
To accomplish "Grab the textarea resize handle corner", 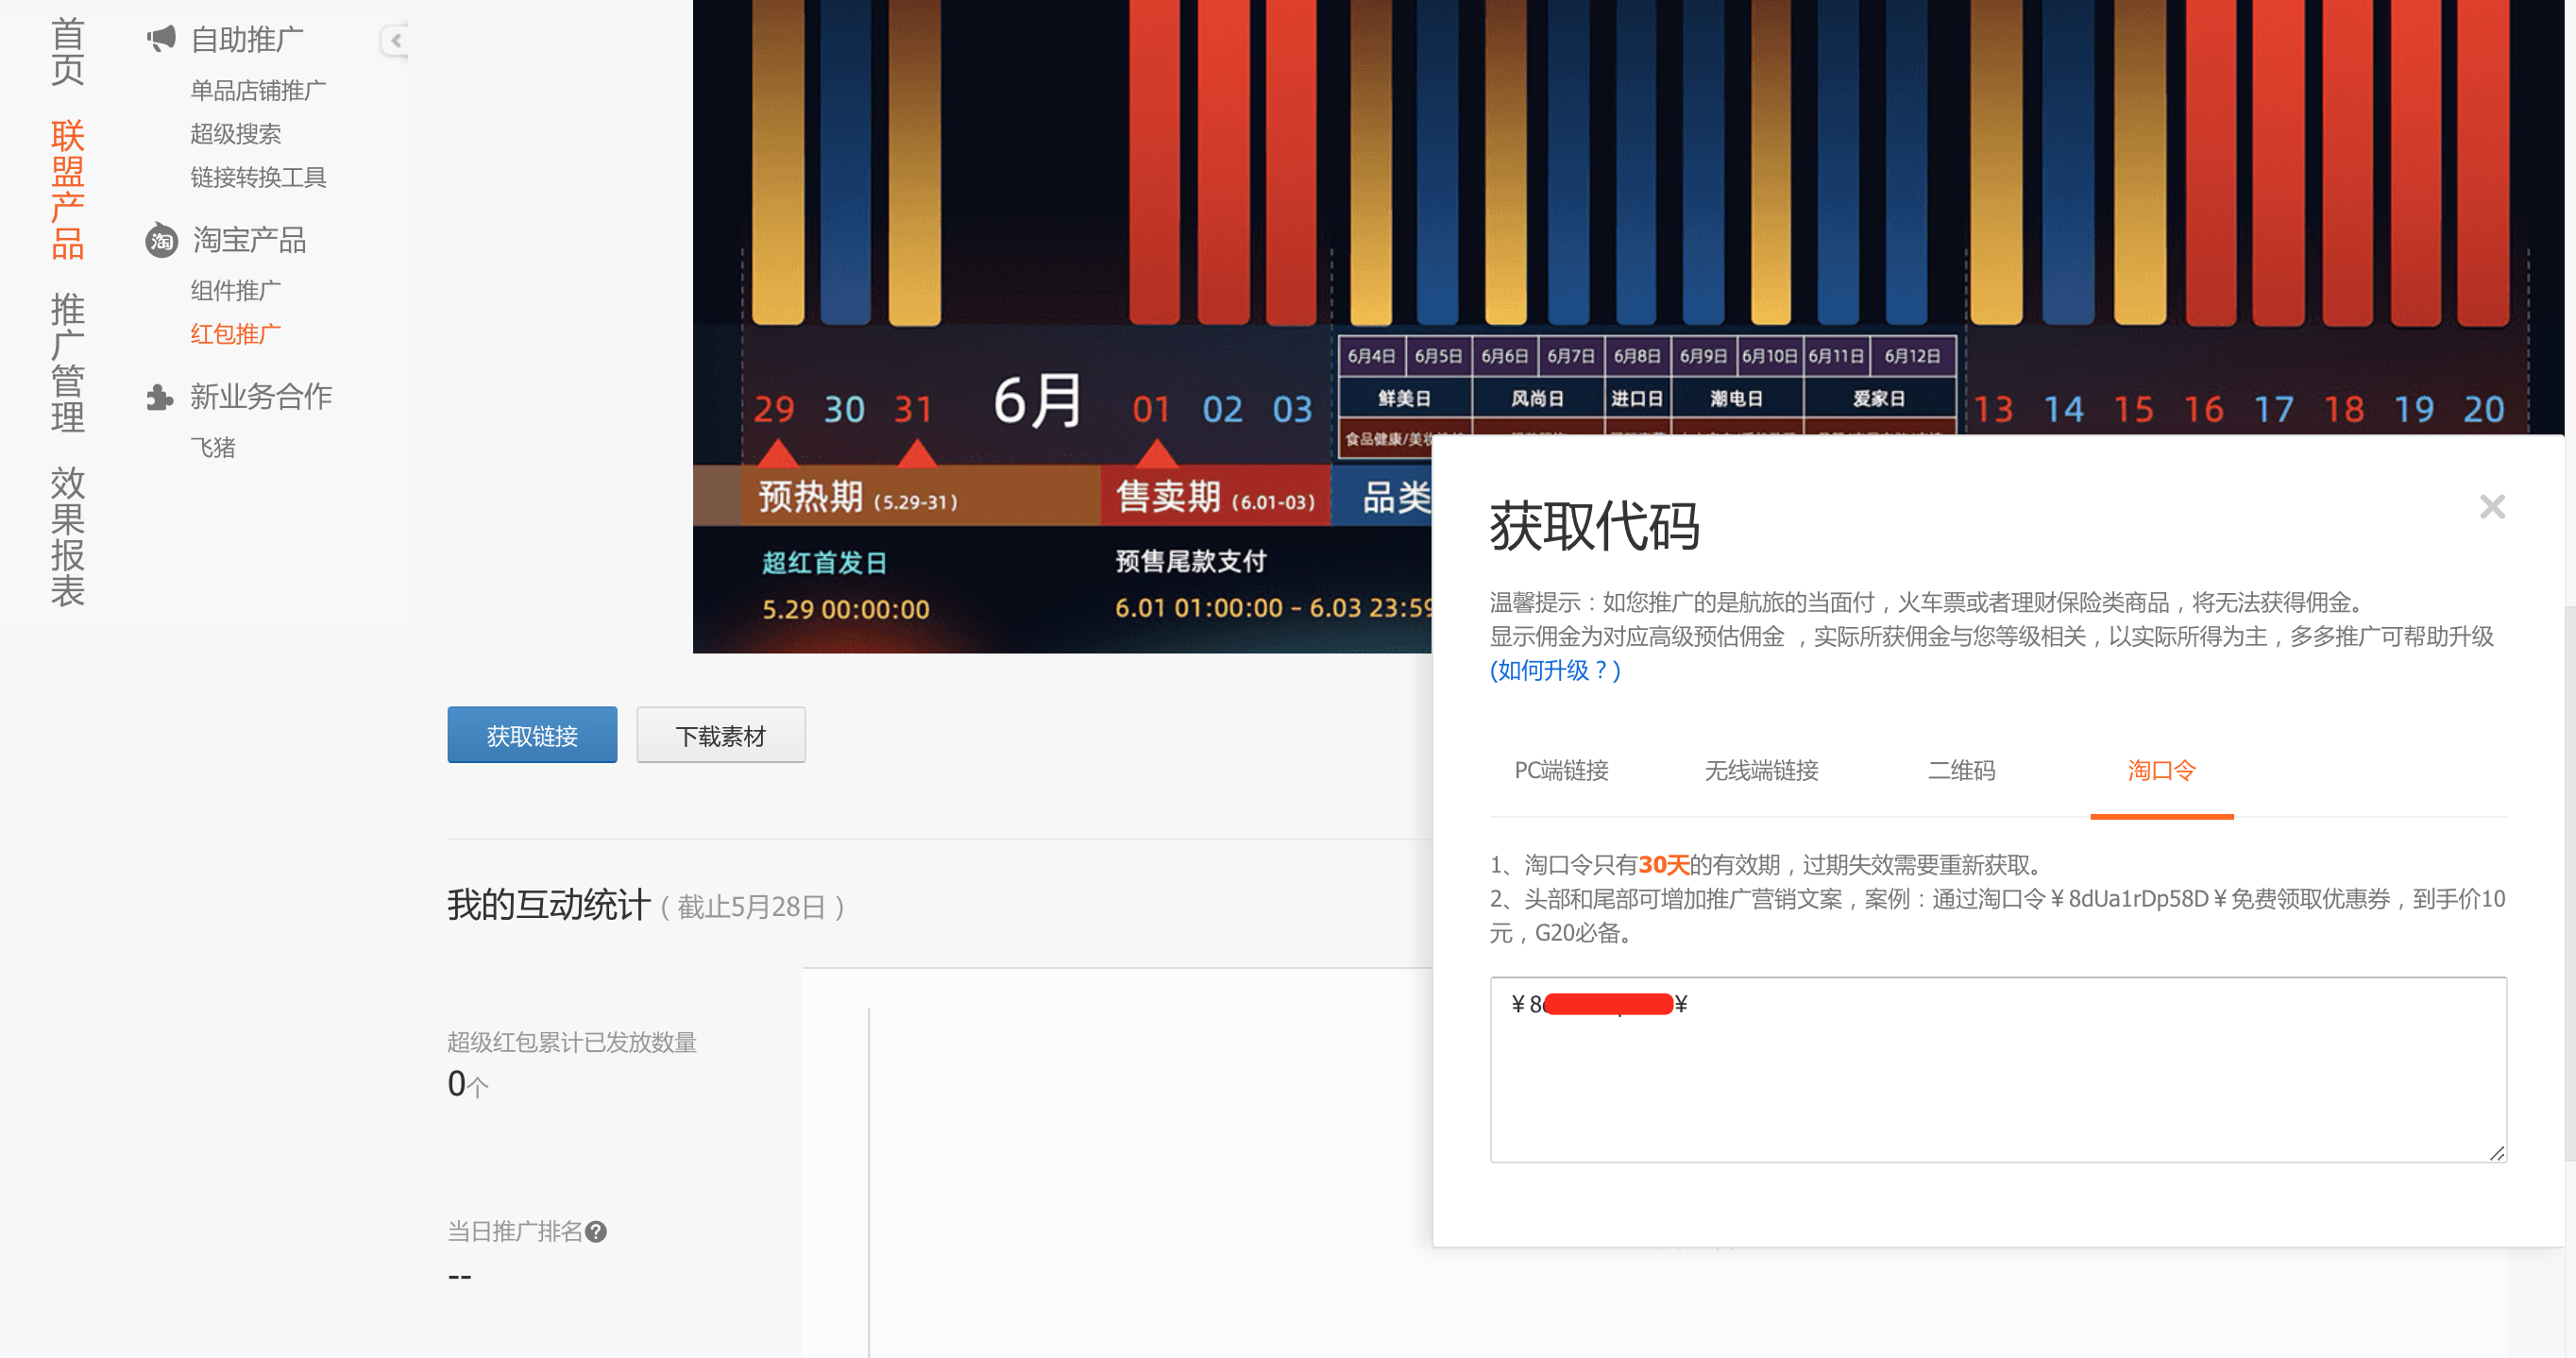I will (x=2496, y=1153).
